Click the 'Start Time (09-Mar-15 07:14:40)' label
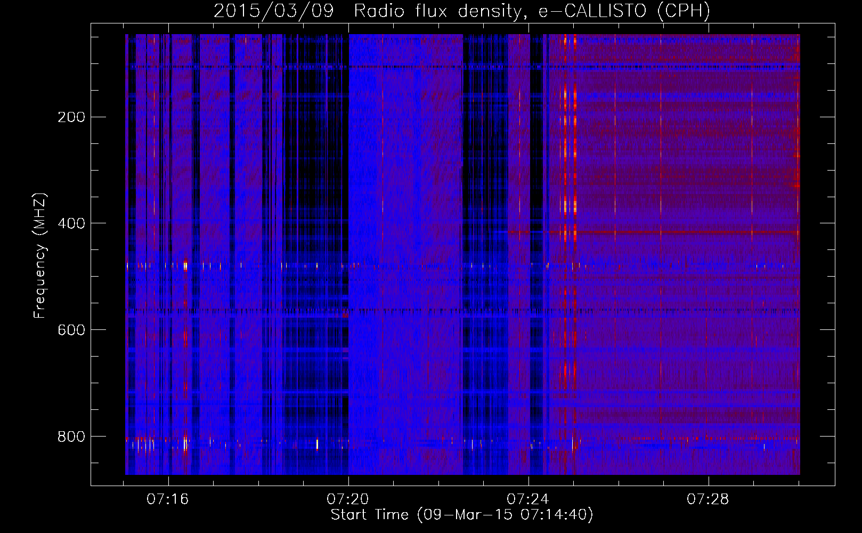 tap(462, 515)
